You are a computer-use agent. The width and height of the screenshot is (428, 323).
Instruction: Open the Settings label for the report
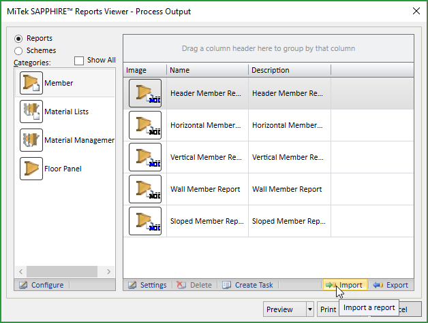click(153, 285)
